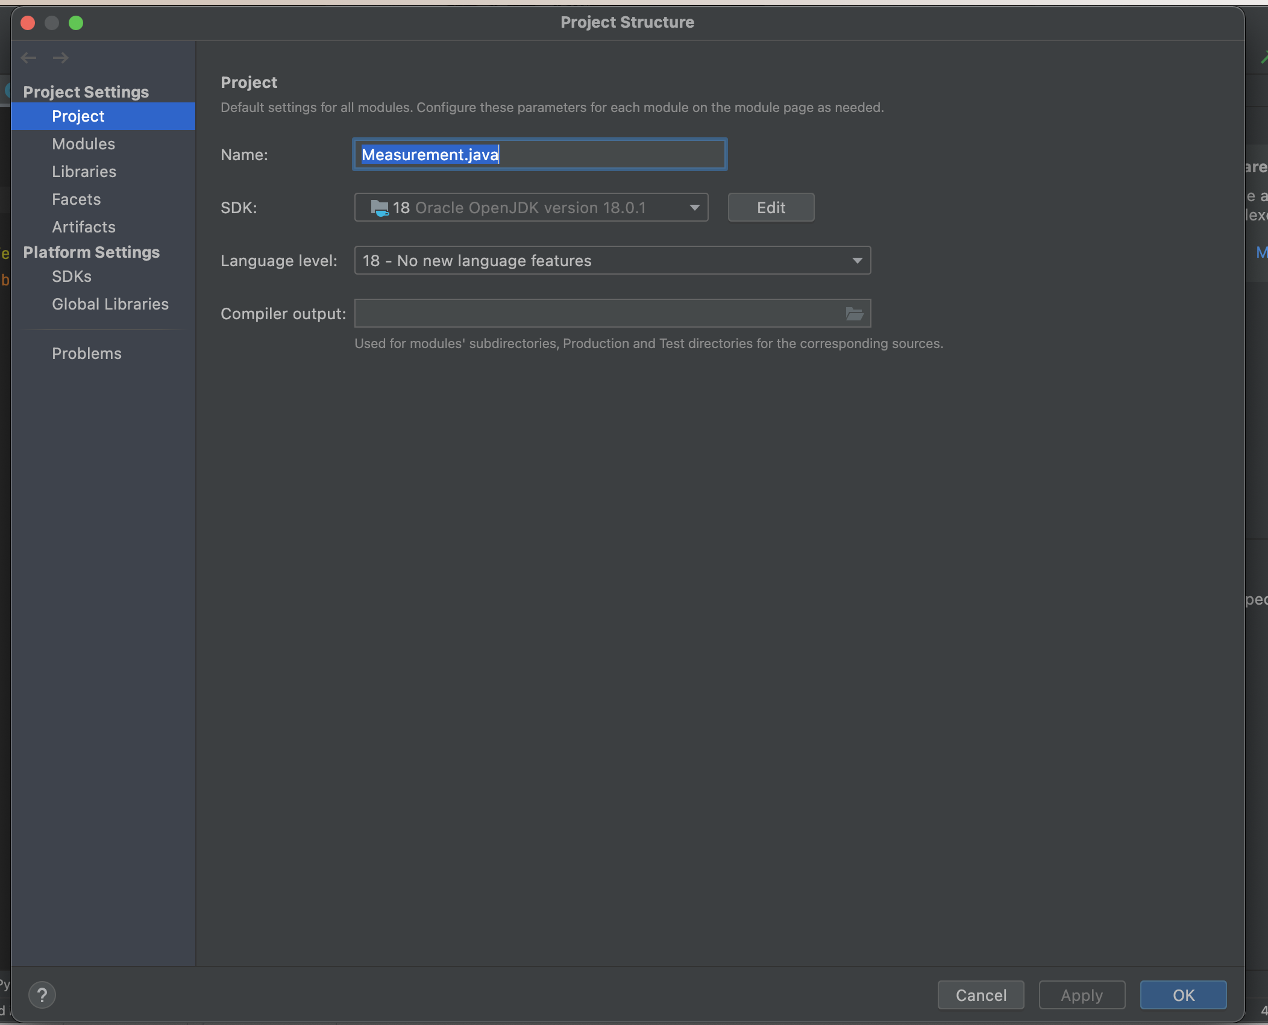Click the JDK folder icon in SDK field
1268x1025 pixels.
tap(379, 208)
